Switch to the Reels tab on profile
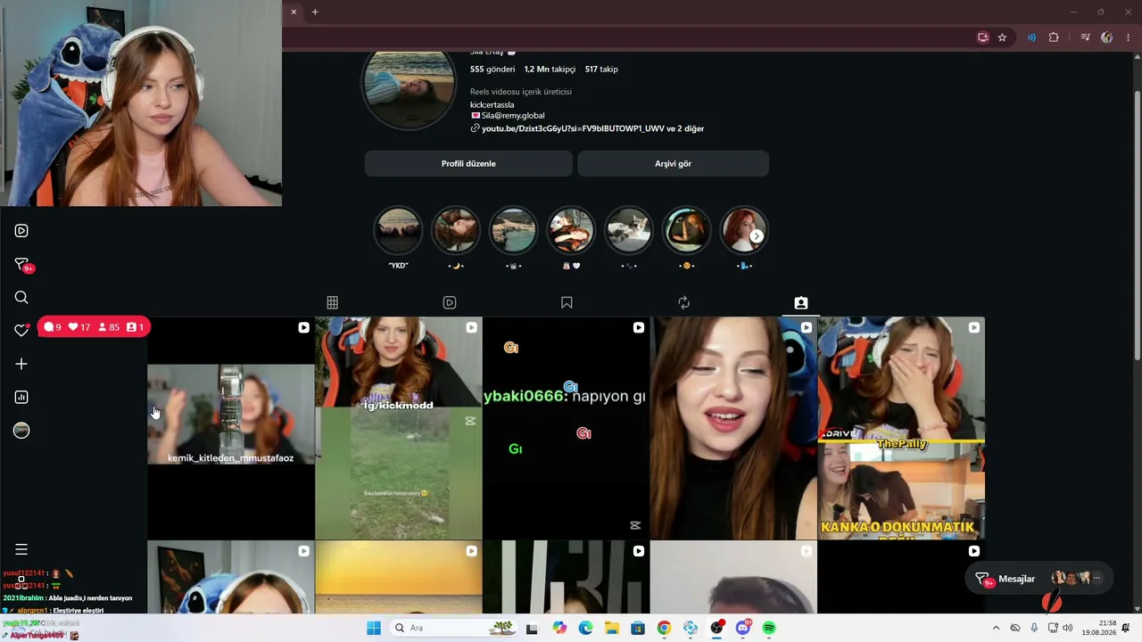This screenshot has height=642, width=1142. point(450,303)
